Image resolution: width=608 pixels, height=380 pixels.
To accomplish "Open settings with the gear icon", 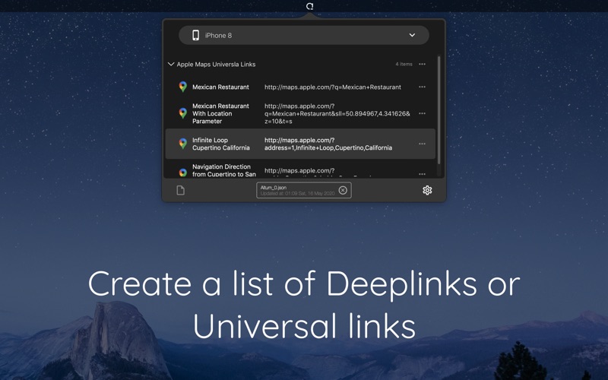I will pos(427,190).
